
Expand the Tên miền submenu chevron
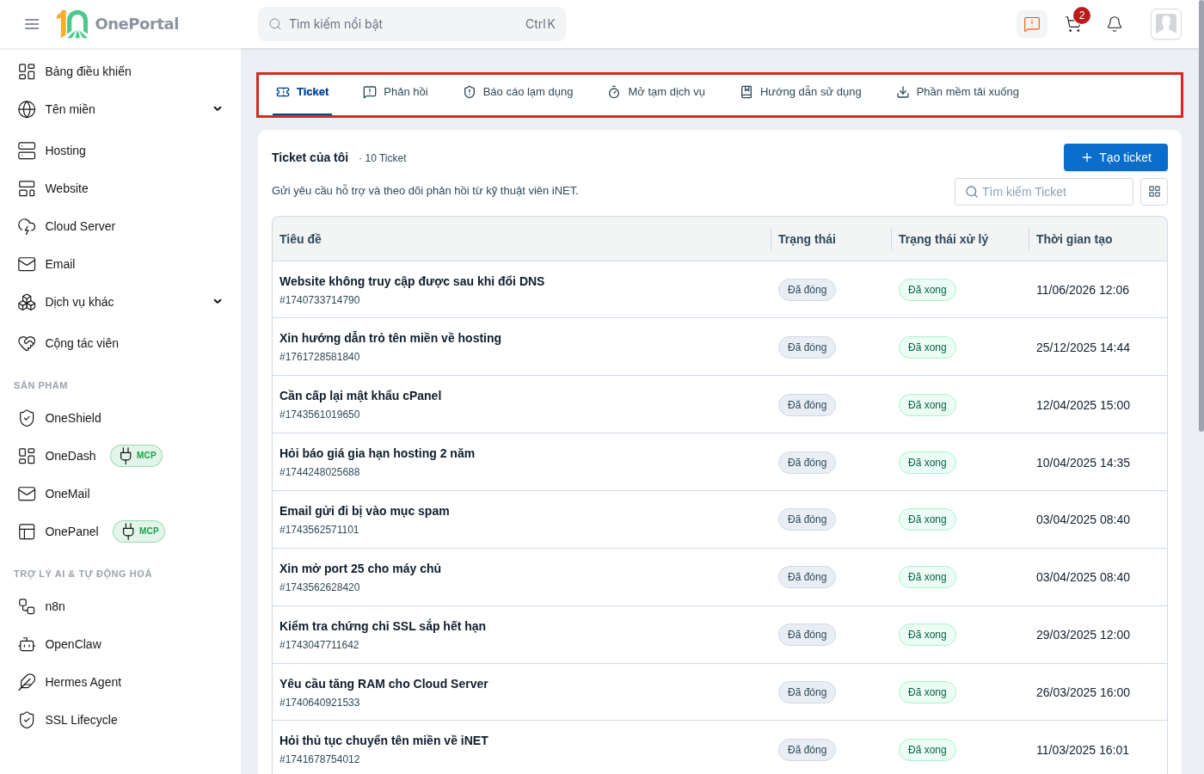pos(218,109)
